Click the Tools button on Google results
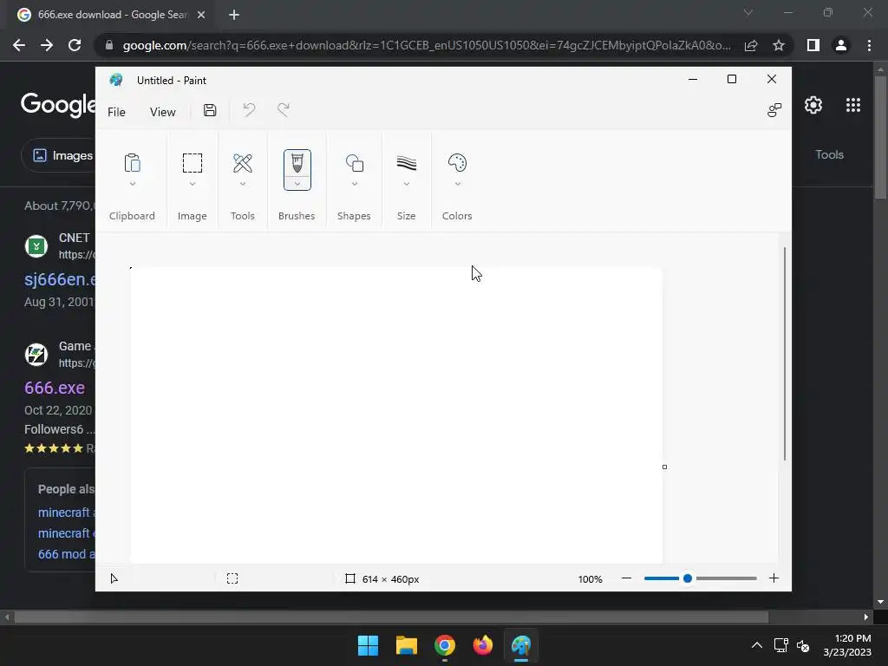The width and height of the screenshot is (888, 666). click(x=829, y=154)
